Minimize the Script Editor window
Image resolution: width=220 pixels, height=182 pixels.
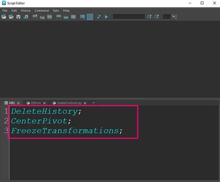point(190,3)
